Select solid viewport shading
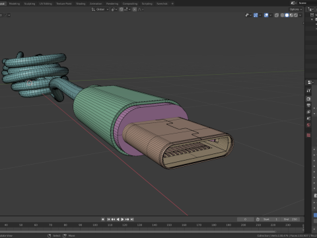 [x=287, y=15]
